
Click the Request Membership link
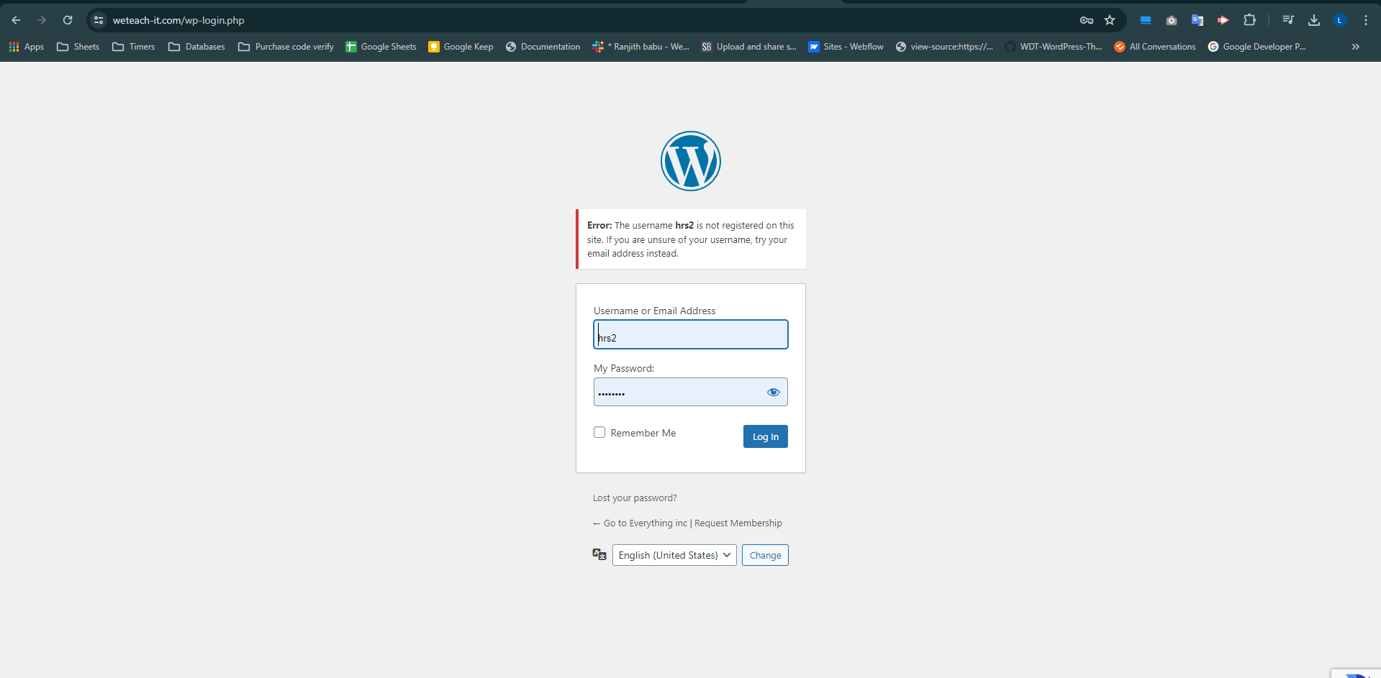tap(738, 523)
